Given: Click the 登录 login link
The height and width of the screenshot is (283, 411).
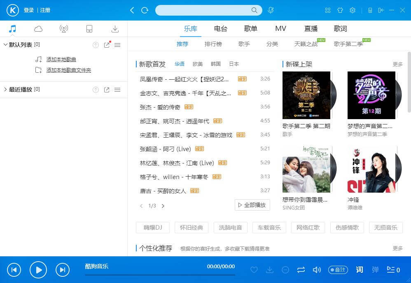Looking at the screenshot, I should [29, 10].
